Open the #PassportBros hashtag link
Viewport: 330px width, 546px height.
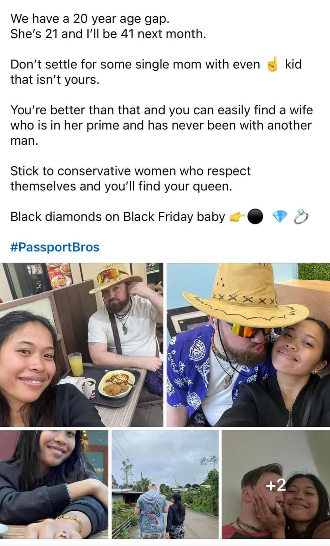point(55,247)
